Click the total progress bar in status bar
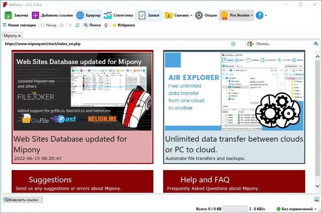The height and width of the screenshot is (213, 322). click(x=235, y=209)
